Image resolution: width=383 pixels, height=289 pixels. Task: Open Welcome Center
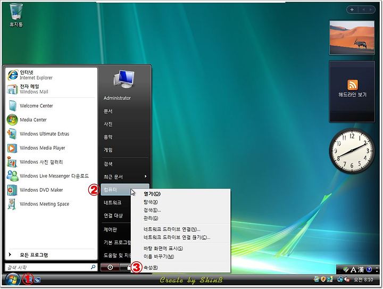coord(51,106)
